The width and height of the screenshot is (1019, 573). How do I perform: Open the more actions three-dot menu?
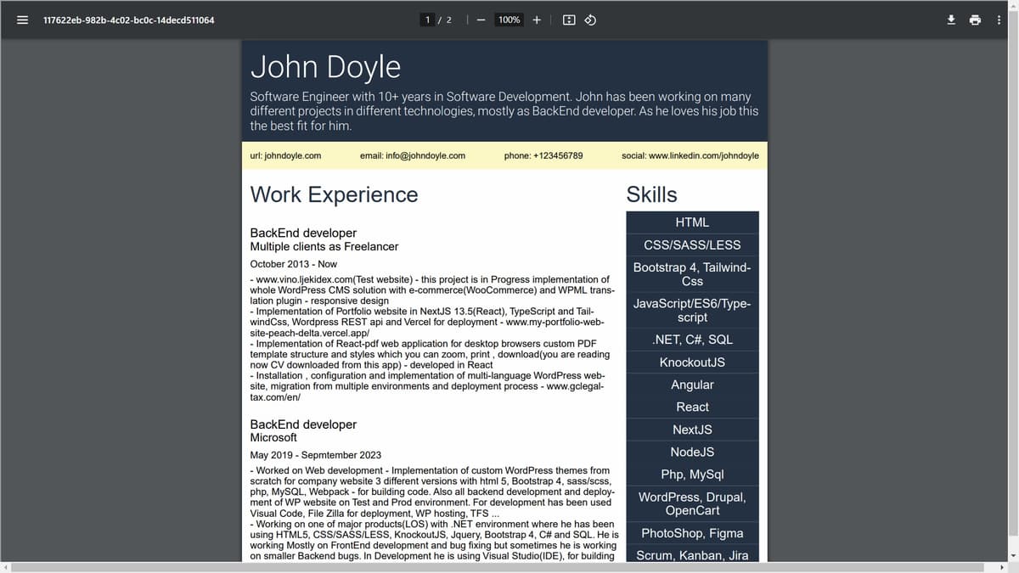pos(999,20)
